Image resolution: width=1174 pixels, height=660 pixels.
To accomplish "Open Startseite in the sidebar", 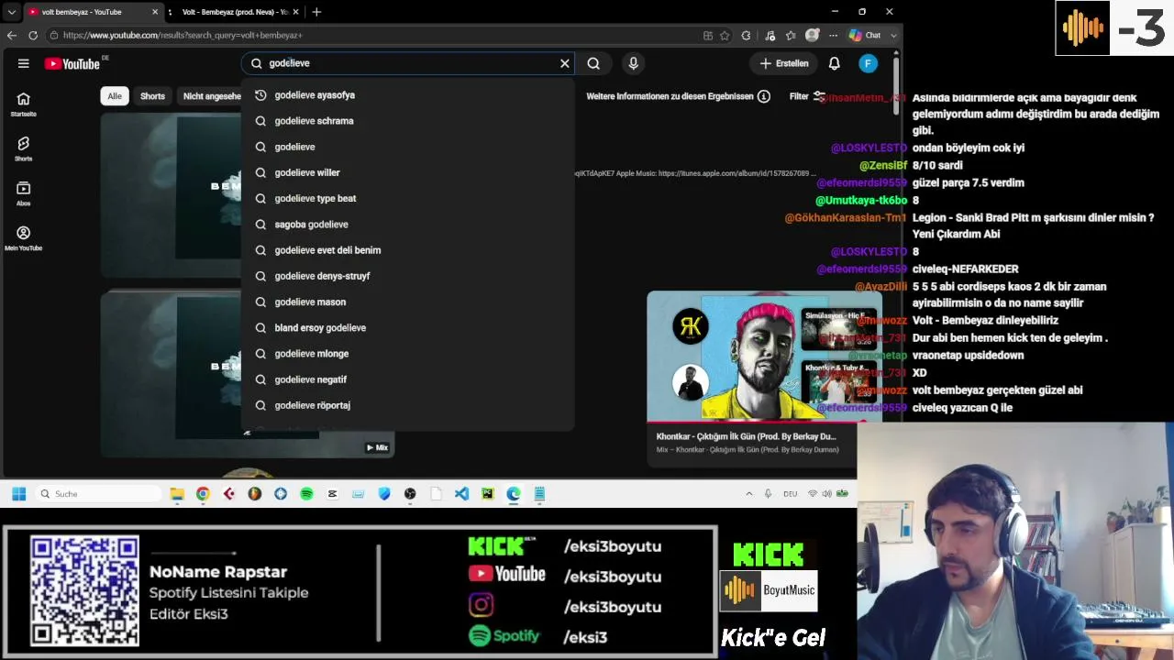I will (x=24, y=104).
